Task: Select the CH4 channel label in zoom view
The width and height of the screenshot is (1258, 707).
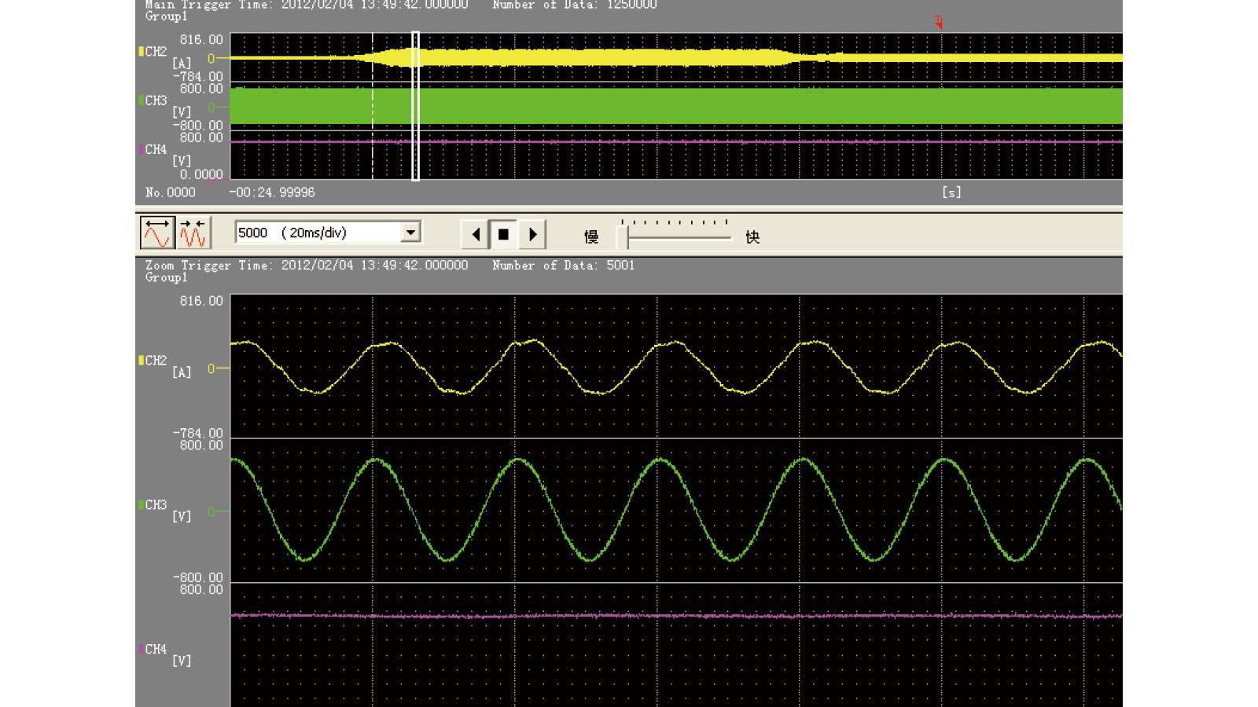Action: [155, 650]
